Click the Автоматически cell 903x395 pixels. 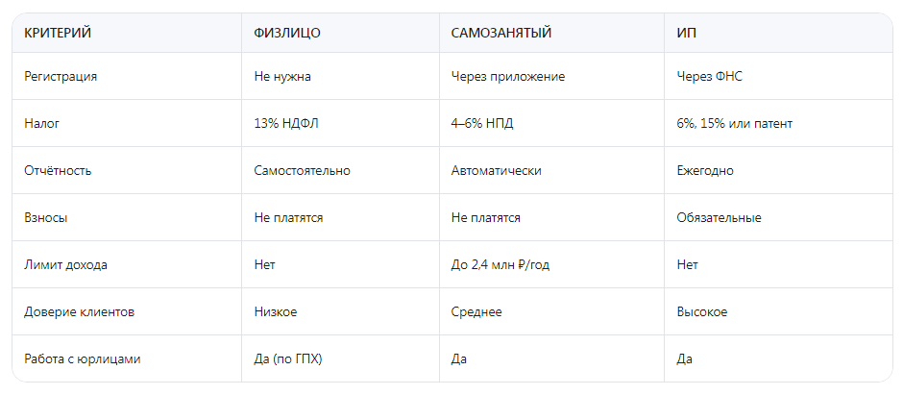tap(497, 171)
